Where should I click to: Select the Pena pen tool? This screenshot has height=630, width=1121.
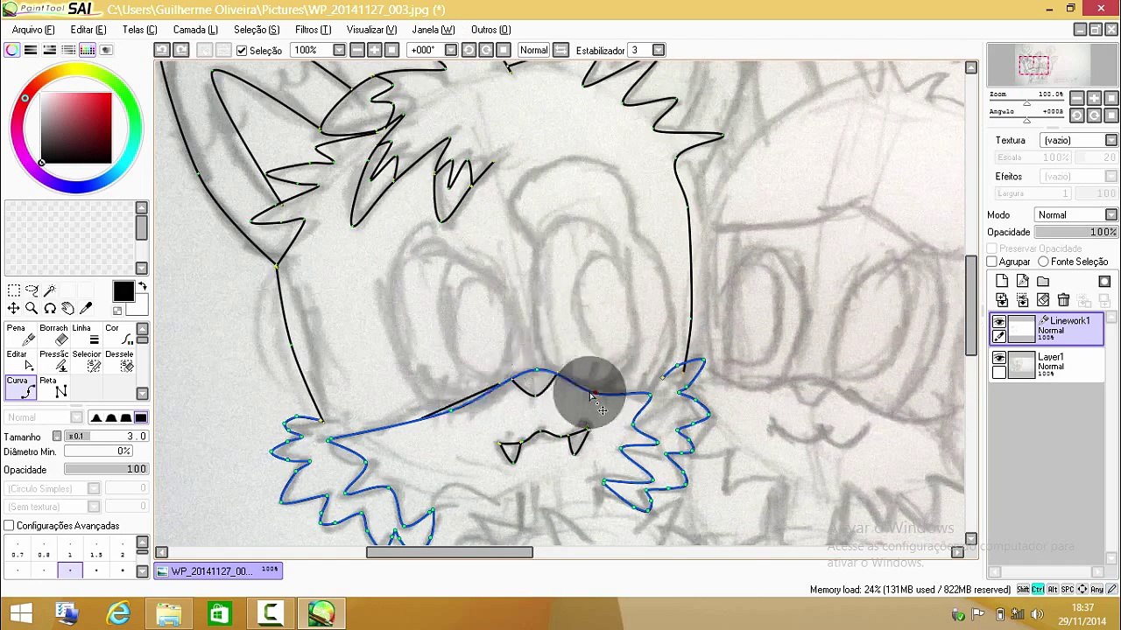(x=20, y=335)
